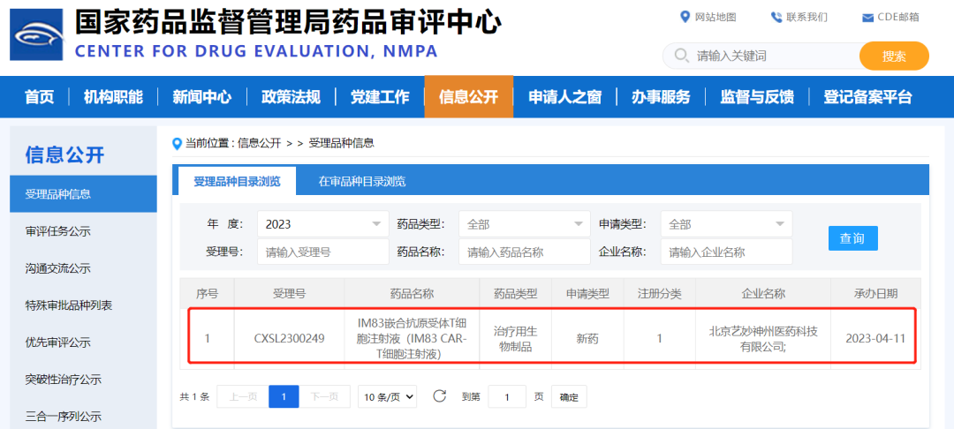Open the 10 条/页 page size dropdown
The image size is (954, 429).
[x=387, y=397]
